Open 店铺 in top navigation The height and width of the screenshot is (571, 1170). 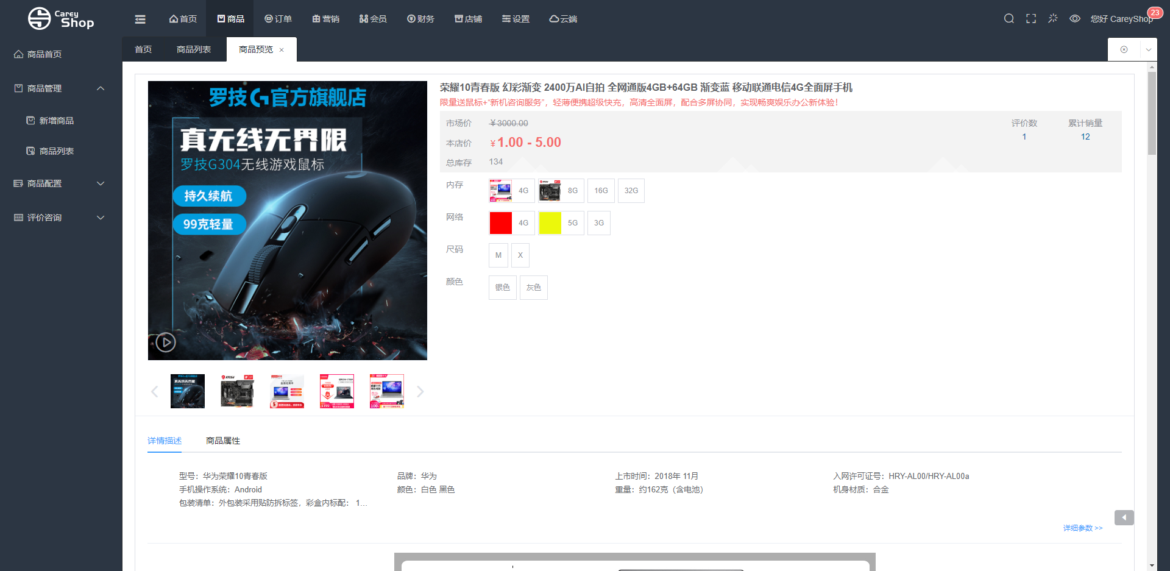coord(468,19)
